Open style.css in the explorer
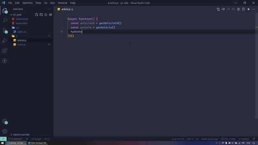Screen dimensions: 258x145 point(31,32)
